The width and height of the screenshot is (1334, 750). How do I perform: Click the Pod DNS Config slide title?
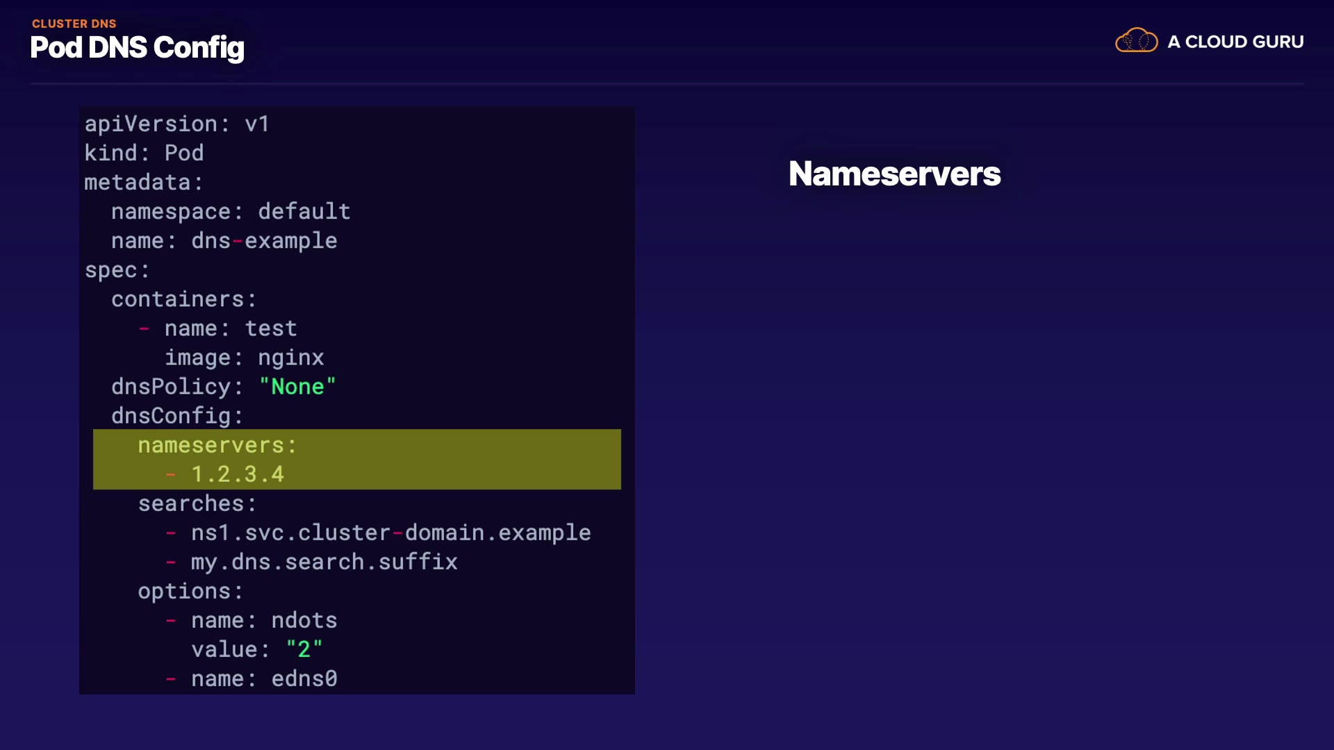[x=137, y=48]
